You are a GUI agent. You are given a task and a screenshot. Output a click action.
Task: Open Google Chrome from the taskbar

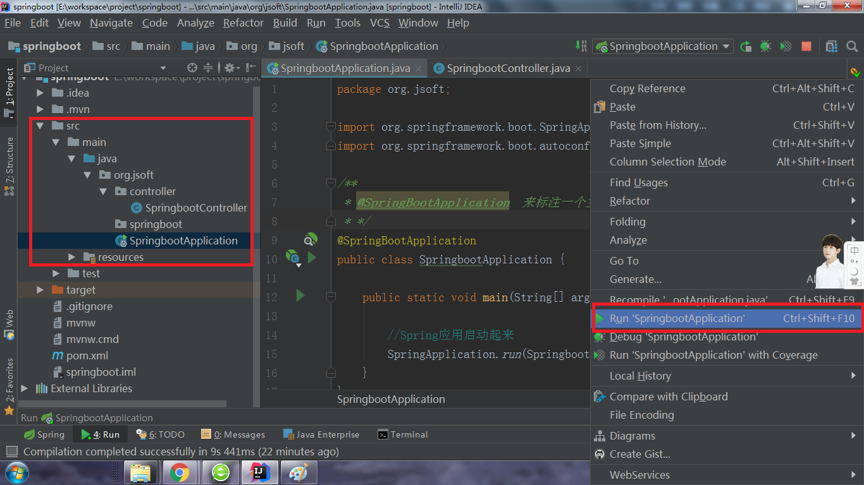point(180,472)
